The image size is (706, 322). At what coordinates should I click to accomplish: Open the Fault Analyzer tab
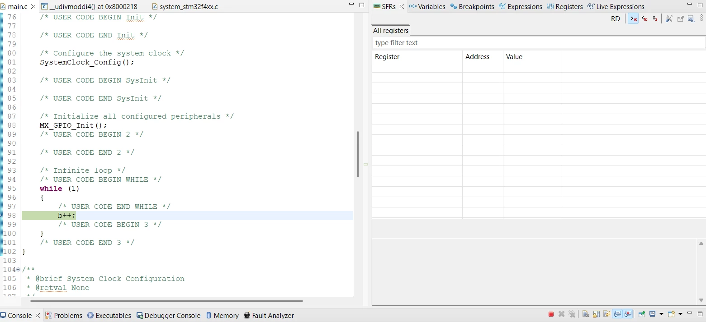269,315
